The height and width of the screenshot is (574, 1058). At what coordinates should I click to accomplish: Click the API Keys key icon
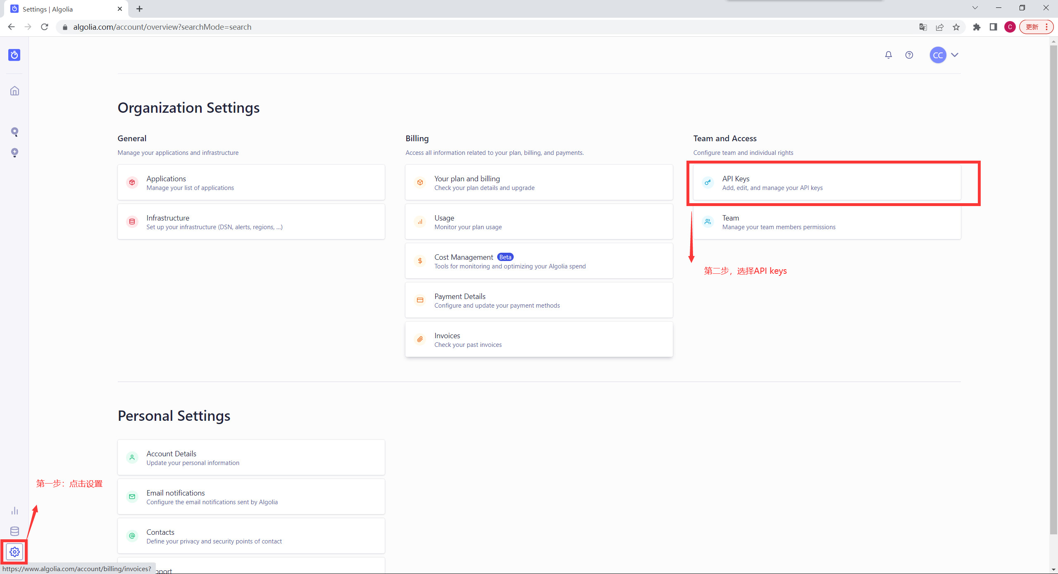(708, 182)
